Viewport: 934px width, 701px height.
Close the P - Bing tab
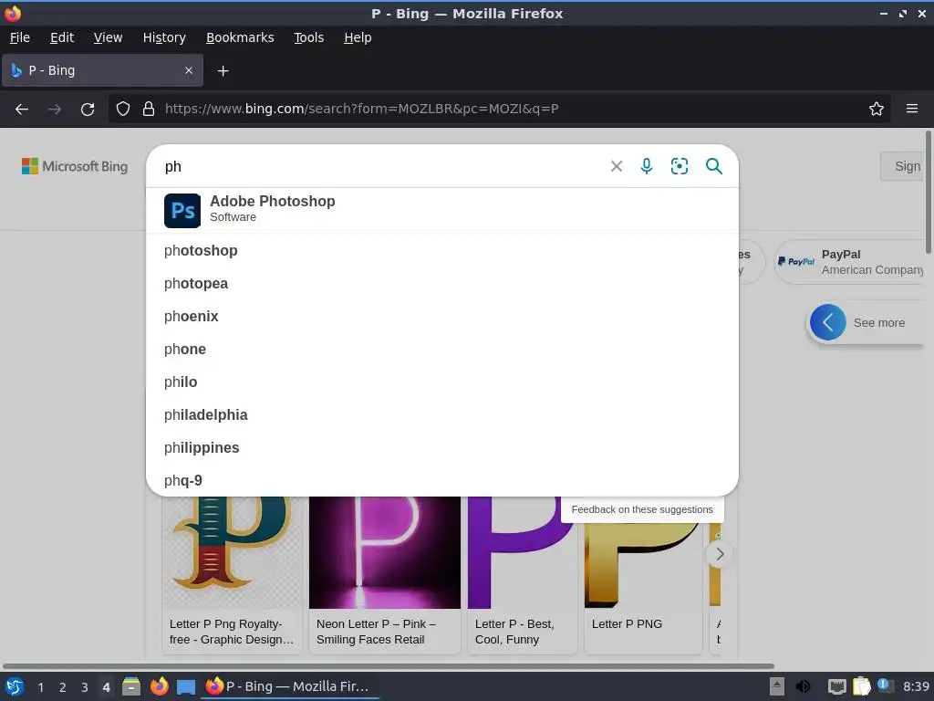point(189,70)
